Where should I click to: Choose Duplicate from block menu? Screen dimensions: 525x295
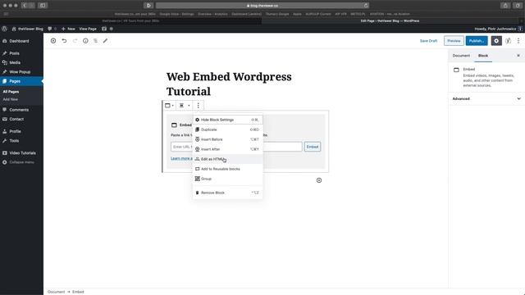pos(228,129)
